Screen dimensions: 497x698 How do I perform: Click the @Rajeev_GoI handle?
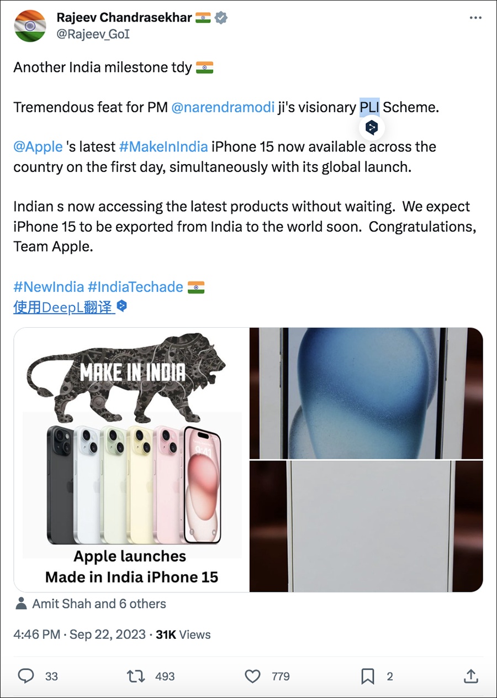pos(93,34)
